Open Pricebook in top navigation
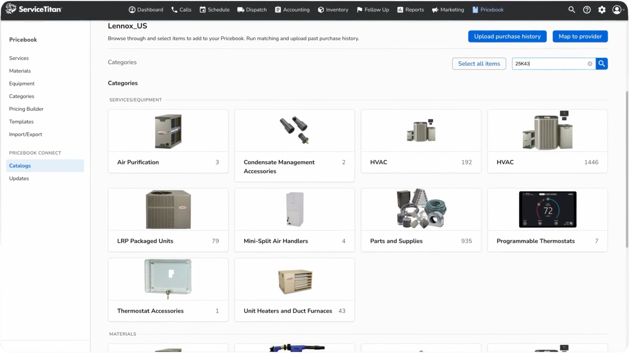 click(488, 10)
